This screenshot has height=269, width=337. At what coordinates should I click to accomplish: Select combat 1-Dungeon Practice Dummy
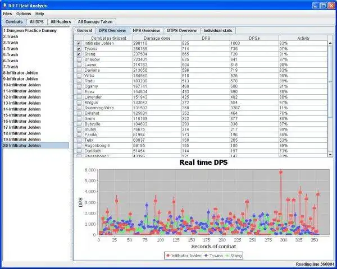(30, 30)
